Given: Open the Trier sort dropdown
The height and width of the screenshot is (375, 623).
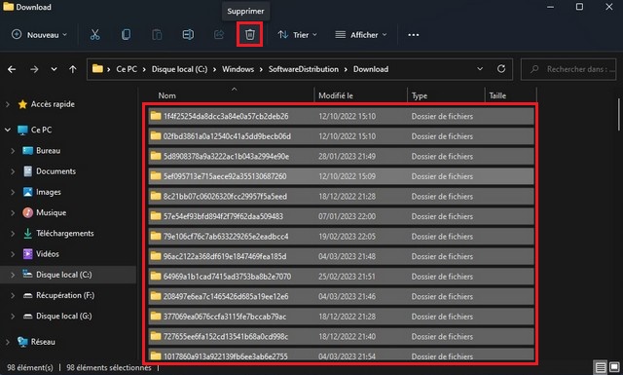Looking at the screenshot, I should 298,35.
